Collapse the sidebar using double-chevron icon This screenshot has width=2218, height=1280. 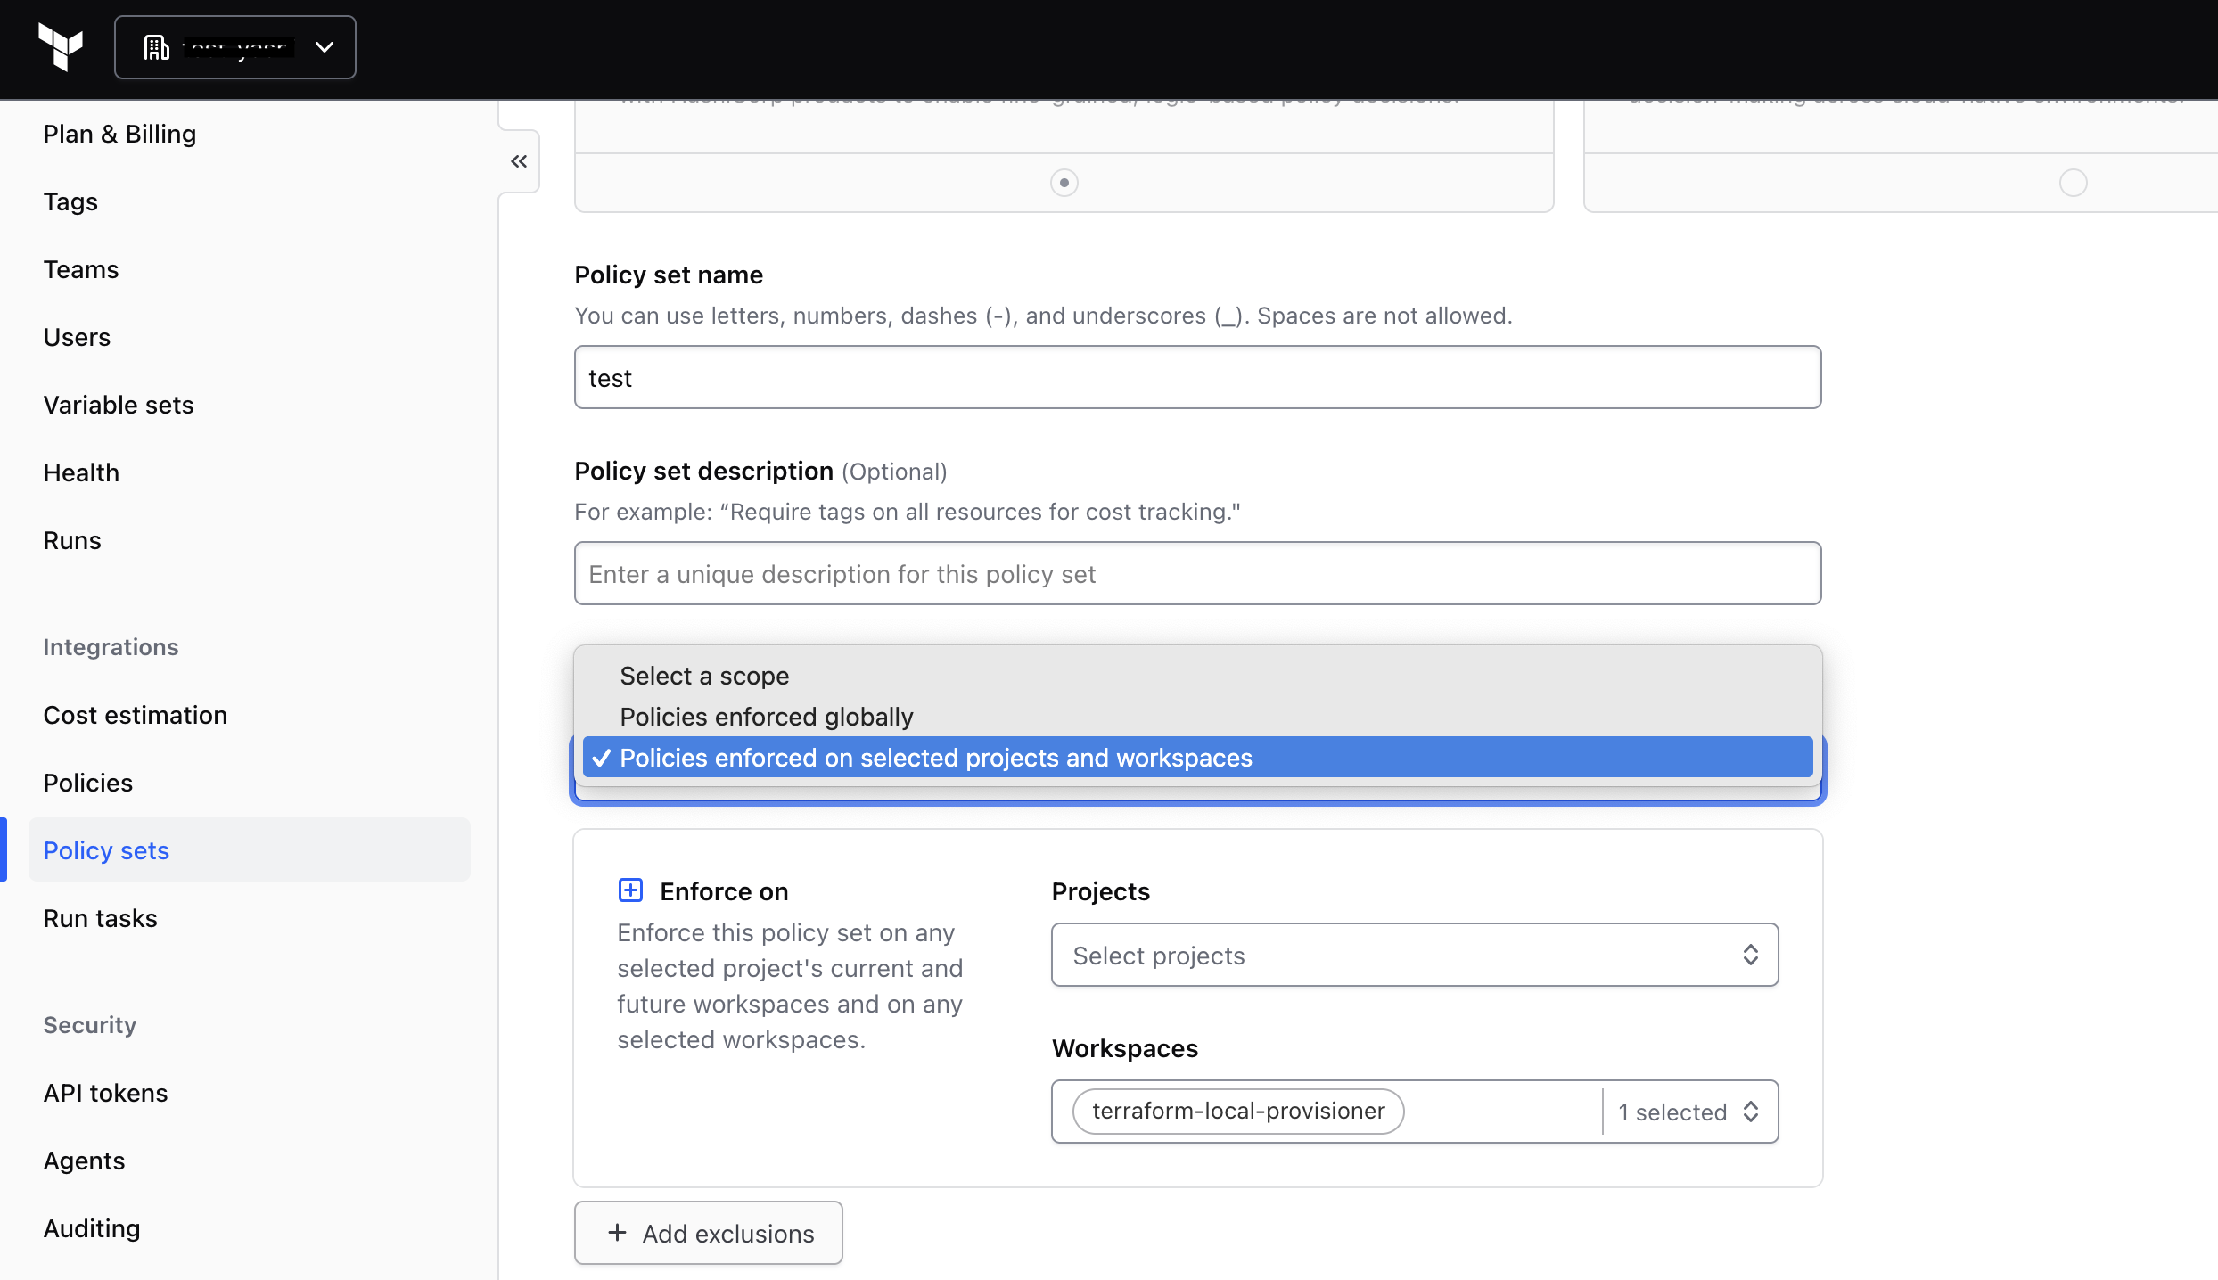[519, 161]
